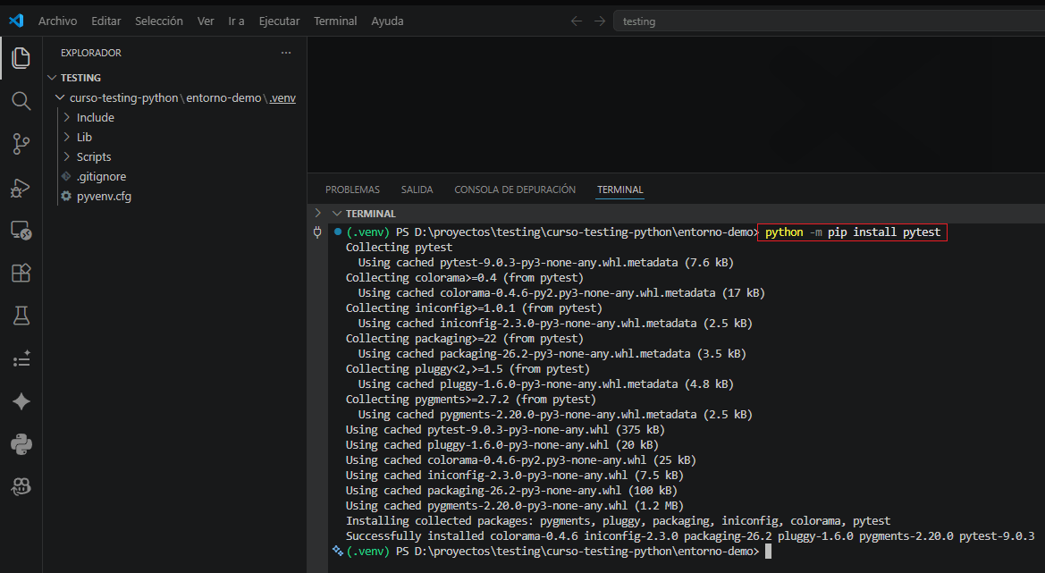The image size is (1045, 573).
Task: Switch to the PROBLEMAS tab
Action: point(352,190)
